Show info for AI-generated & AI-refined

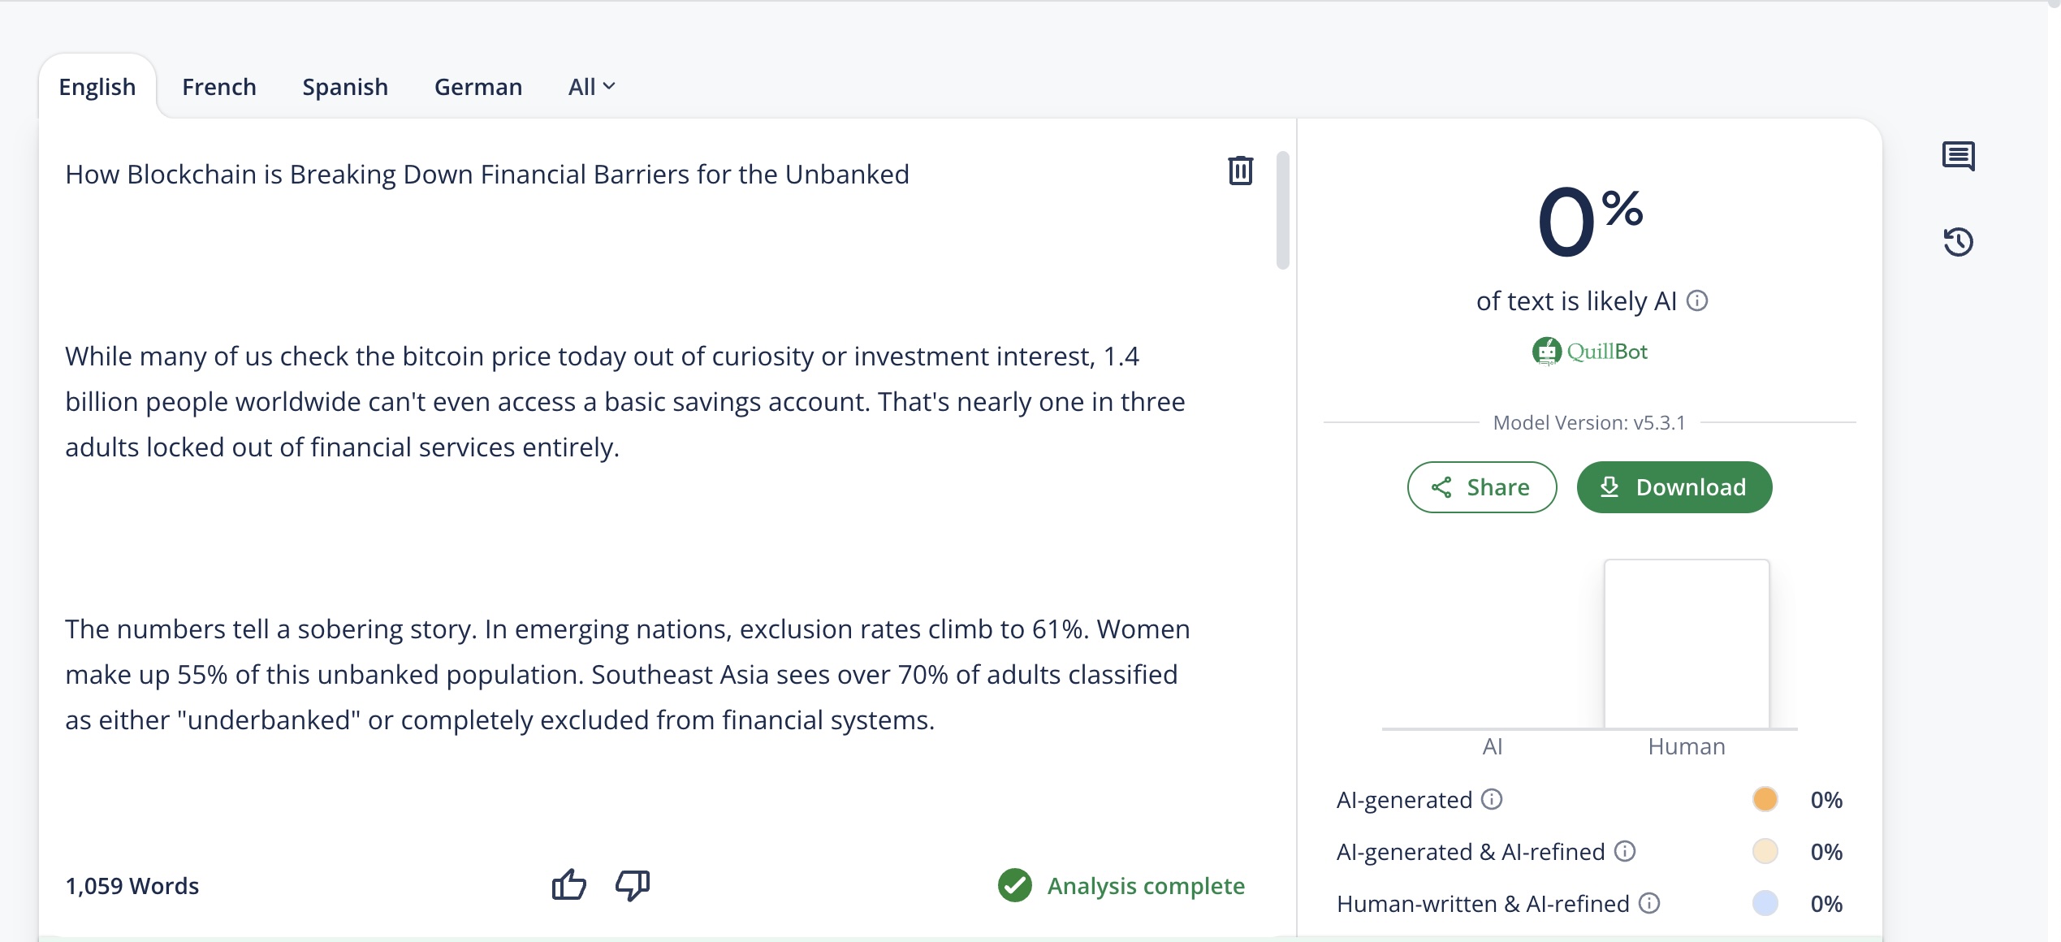pyautogui.click(x=1625, y=851)
